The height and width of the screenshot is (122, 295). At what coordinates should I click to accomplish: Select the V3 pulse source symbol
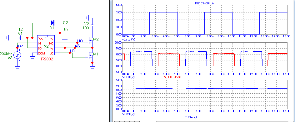point(17,55)
